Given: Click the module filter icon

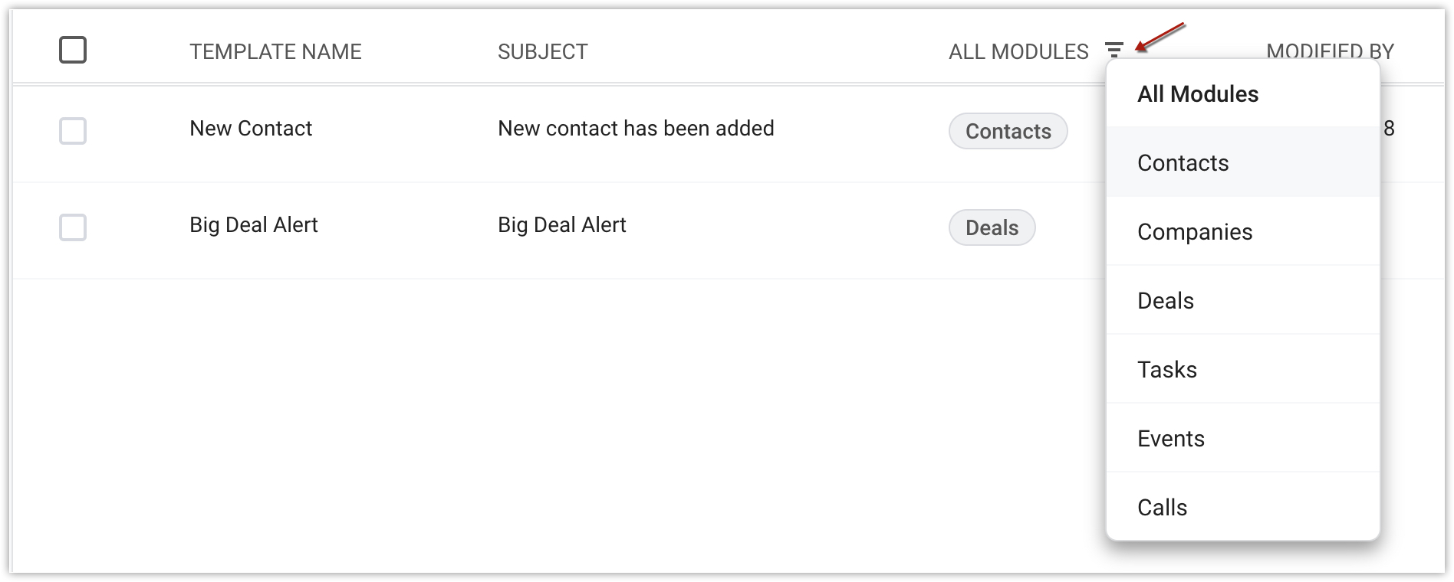Looking at the screenshot, I should [x=1114, y=51].
